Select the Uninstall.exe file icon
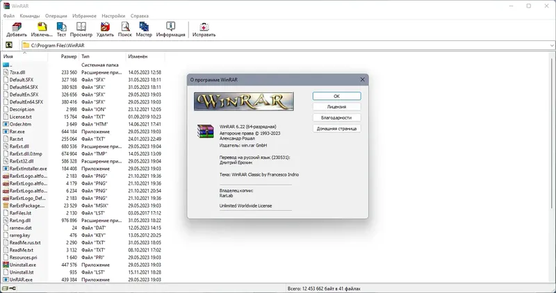Image resolution: width=556 pixels, height=293 pixels. 6,265
